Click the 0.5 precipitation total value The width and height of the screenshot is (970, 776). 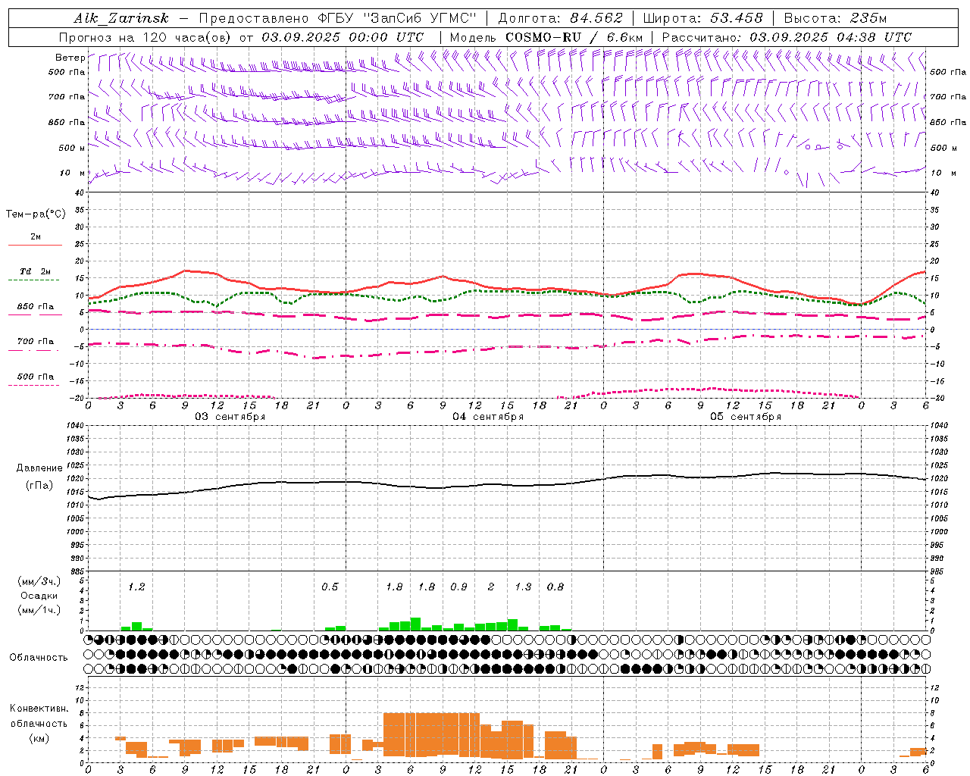pos(330,587)
